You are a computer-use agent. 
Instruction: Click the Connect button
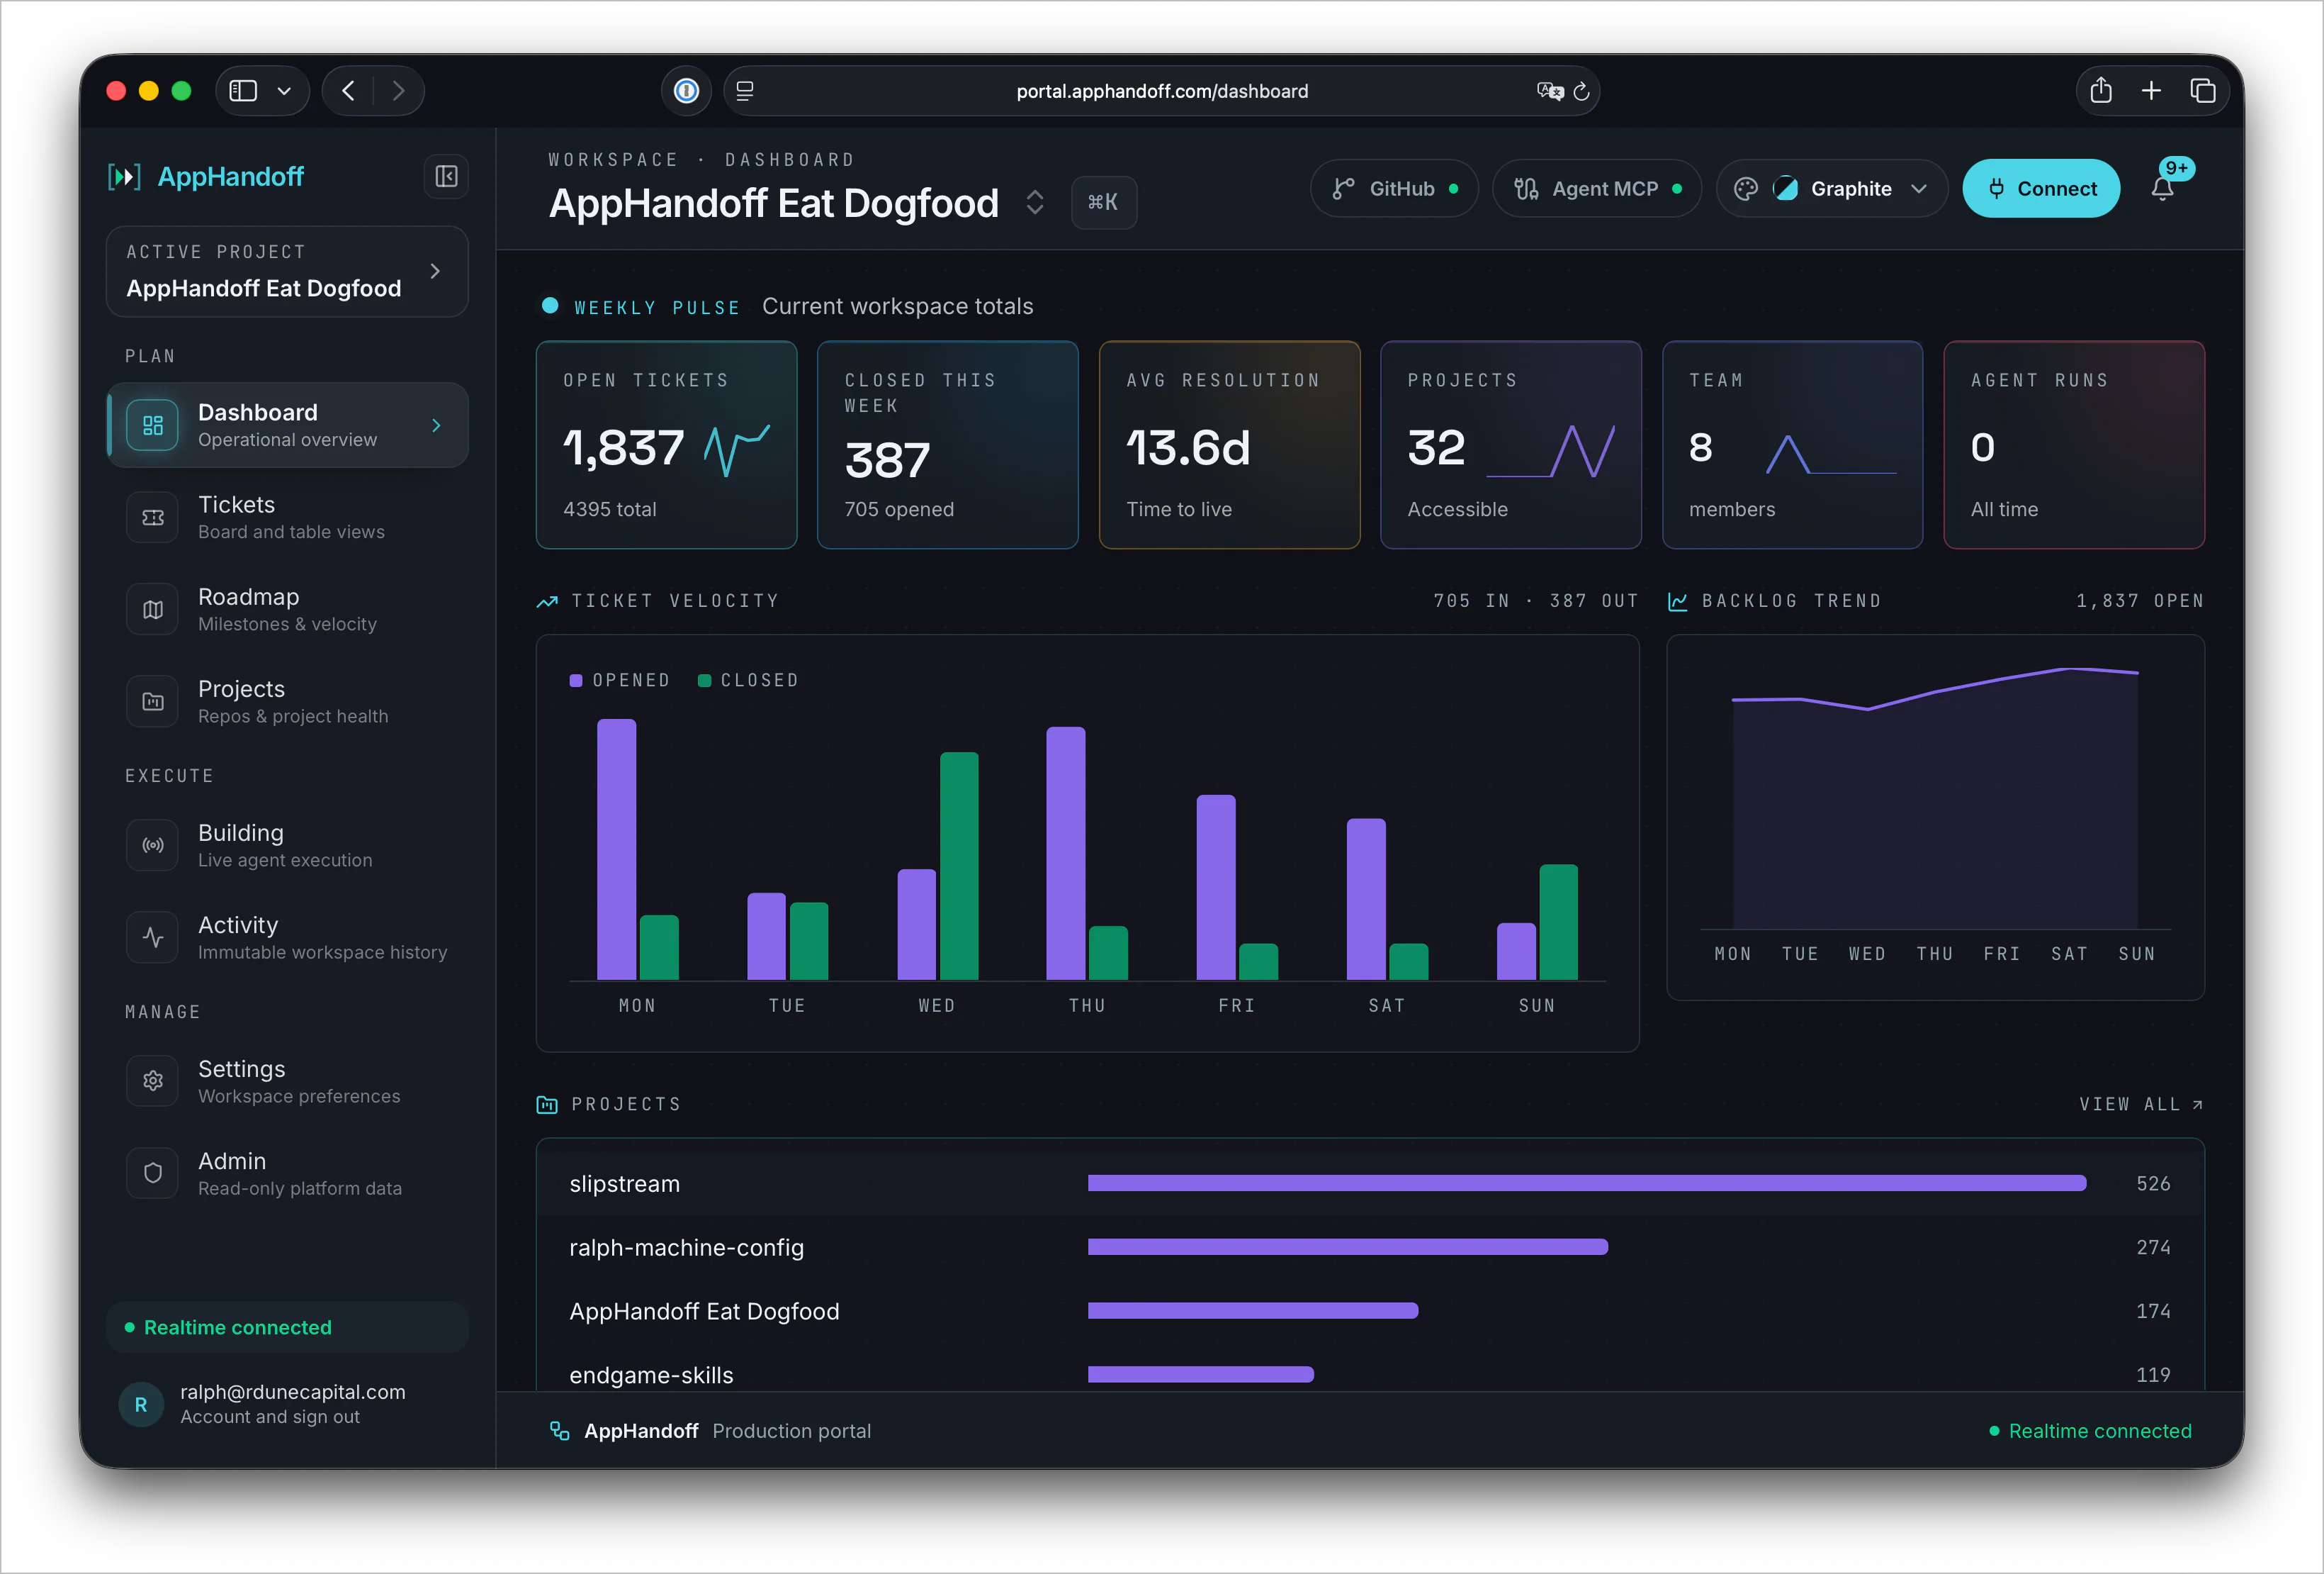pos(2041,189)
